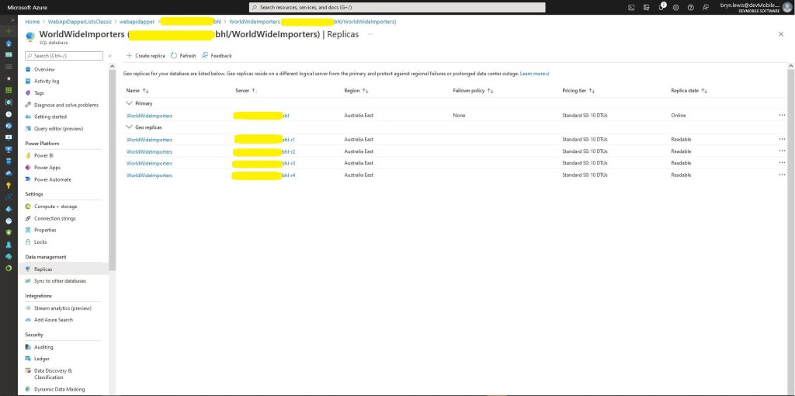795x396 pixels.
Task: Collapse the Geo replicas group
Action: (129, 127)
